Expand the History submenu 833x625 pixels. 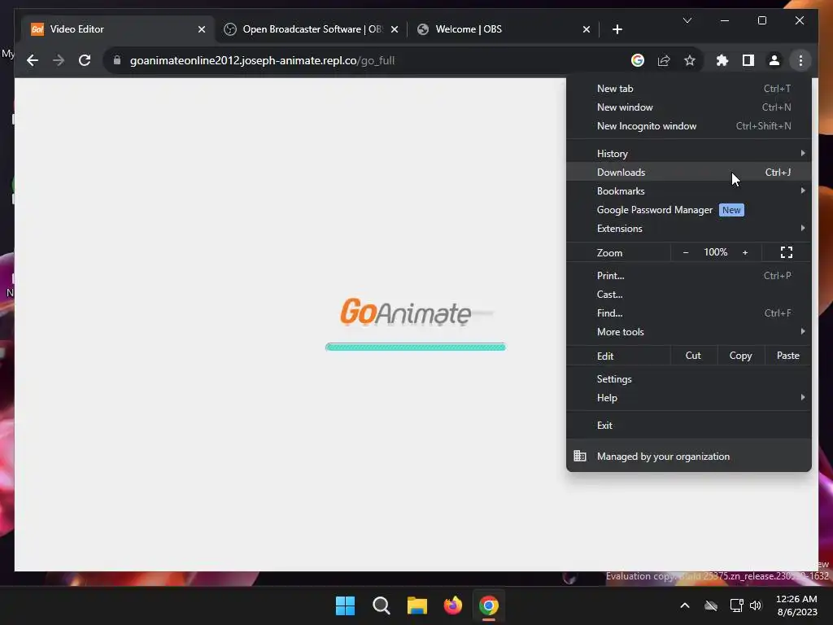[x=688, y=154]
